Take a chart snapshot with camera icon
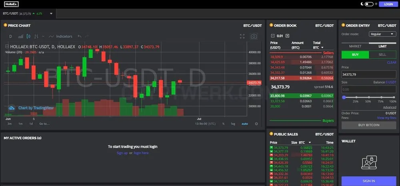This screenshot has height=186, width=400. [254, 36]
